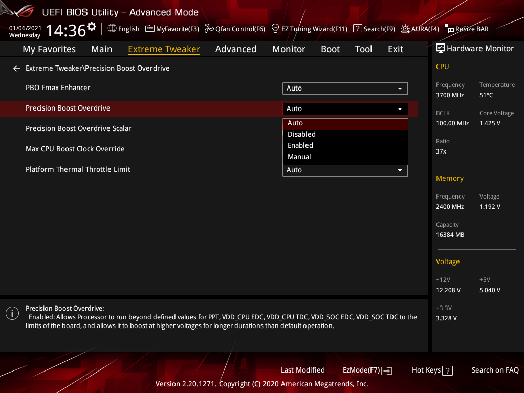Click the 100.00 MHz BCLK value
The height and width of the screenshot is (393, 524).
coord(452,123)
